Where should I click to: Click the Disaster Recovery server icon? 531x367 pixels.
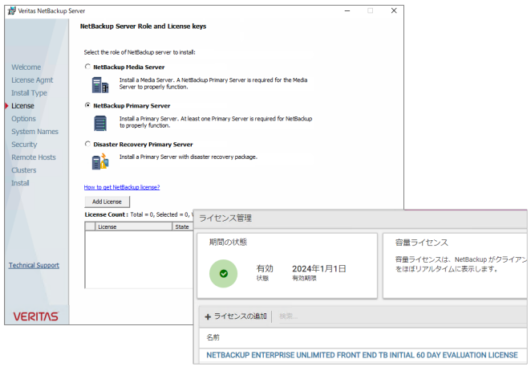tap(100, 161)
